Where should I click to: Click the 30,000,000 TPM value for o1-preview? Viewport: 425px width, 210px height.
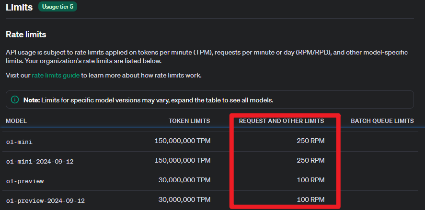(x=184, y=180)
